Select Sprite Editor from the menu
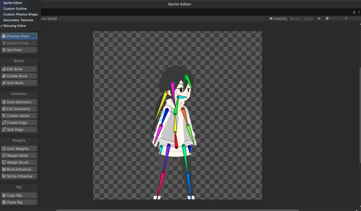 (13, 3)
